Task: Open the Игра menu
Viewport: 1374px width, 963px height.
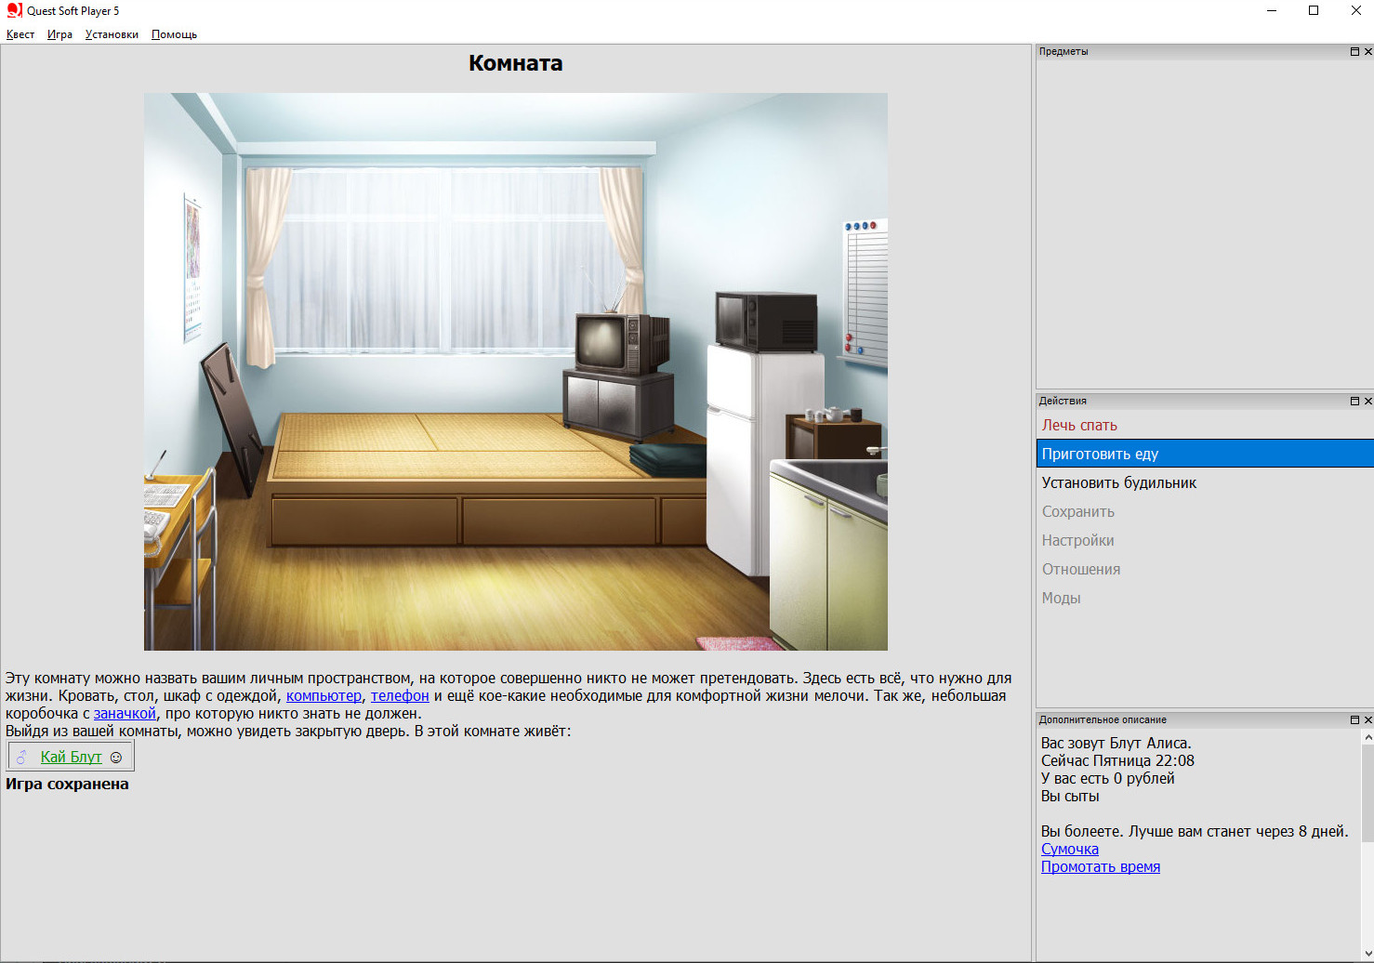Action: pyautogui.click(x=59, y=34)
